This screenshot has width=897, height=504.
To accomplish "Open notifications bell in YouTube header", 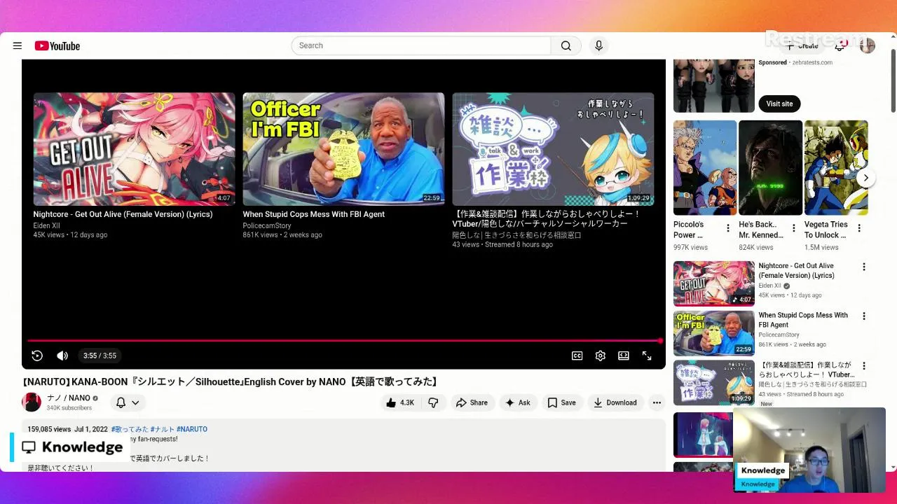I will point(840,46).
